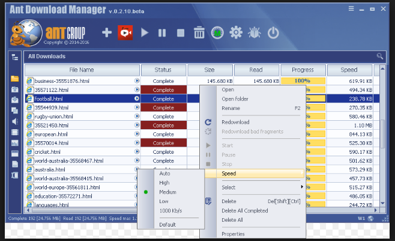395x241 pixels.
Task: Sort by Size column header
Action: click(x=210, y=70)
